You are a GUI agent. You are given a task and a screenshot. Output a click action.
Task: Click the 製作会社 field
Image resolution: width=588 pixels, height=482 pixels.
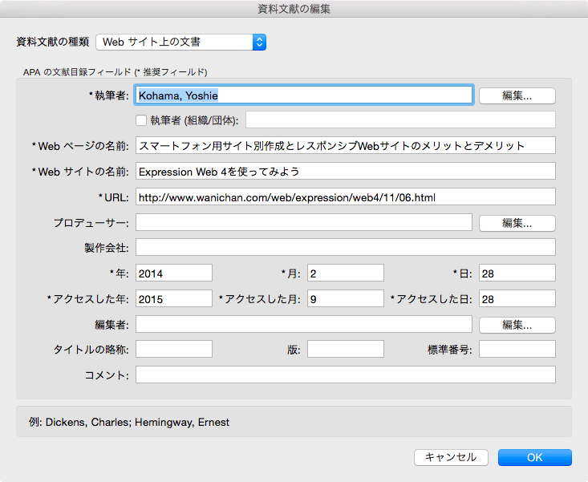click(x=346, y=247)
